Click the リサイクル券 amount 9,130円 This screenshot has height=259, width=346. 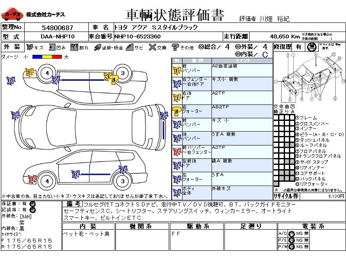pos(336,196)
